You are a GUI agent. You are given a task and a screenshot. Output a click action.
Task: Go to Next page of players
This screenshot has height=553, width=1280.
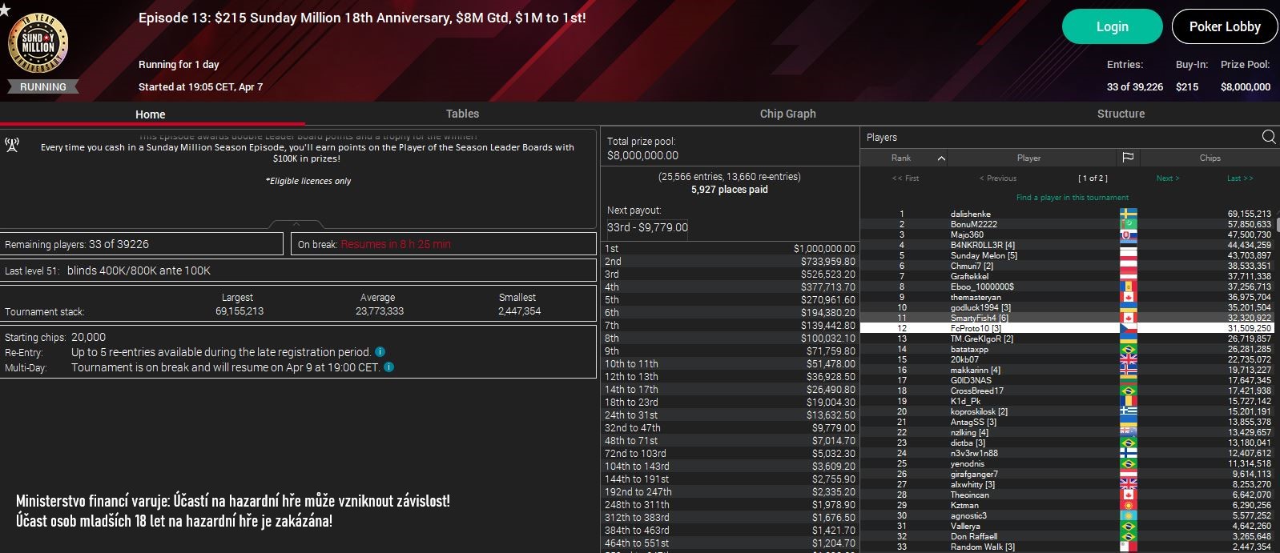(x=1168, y=178)
